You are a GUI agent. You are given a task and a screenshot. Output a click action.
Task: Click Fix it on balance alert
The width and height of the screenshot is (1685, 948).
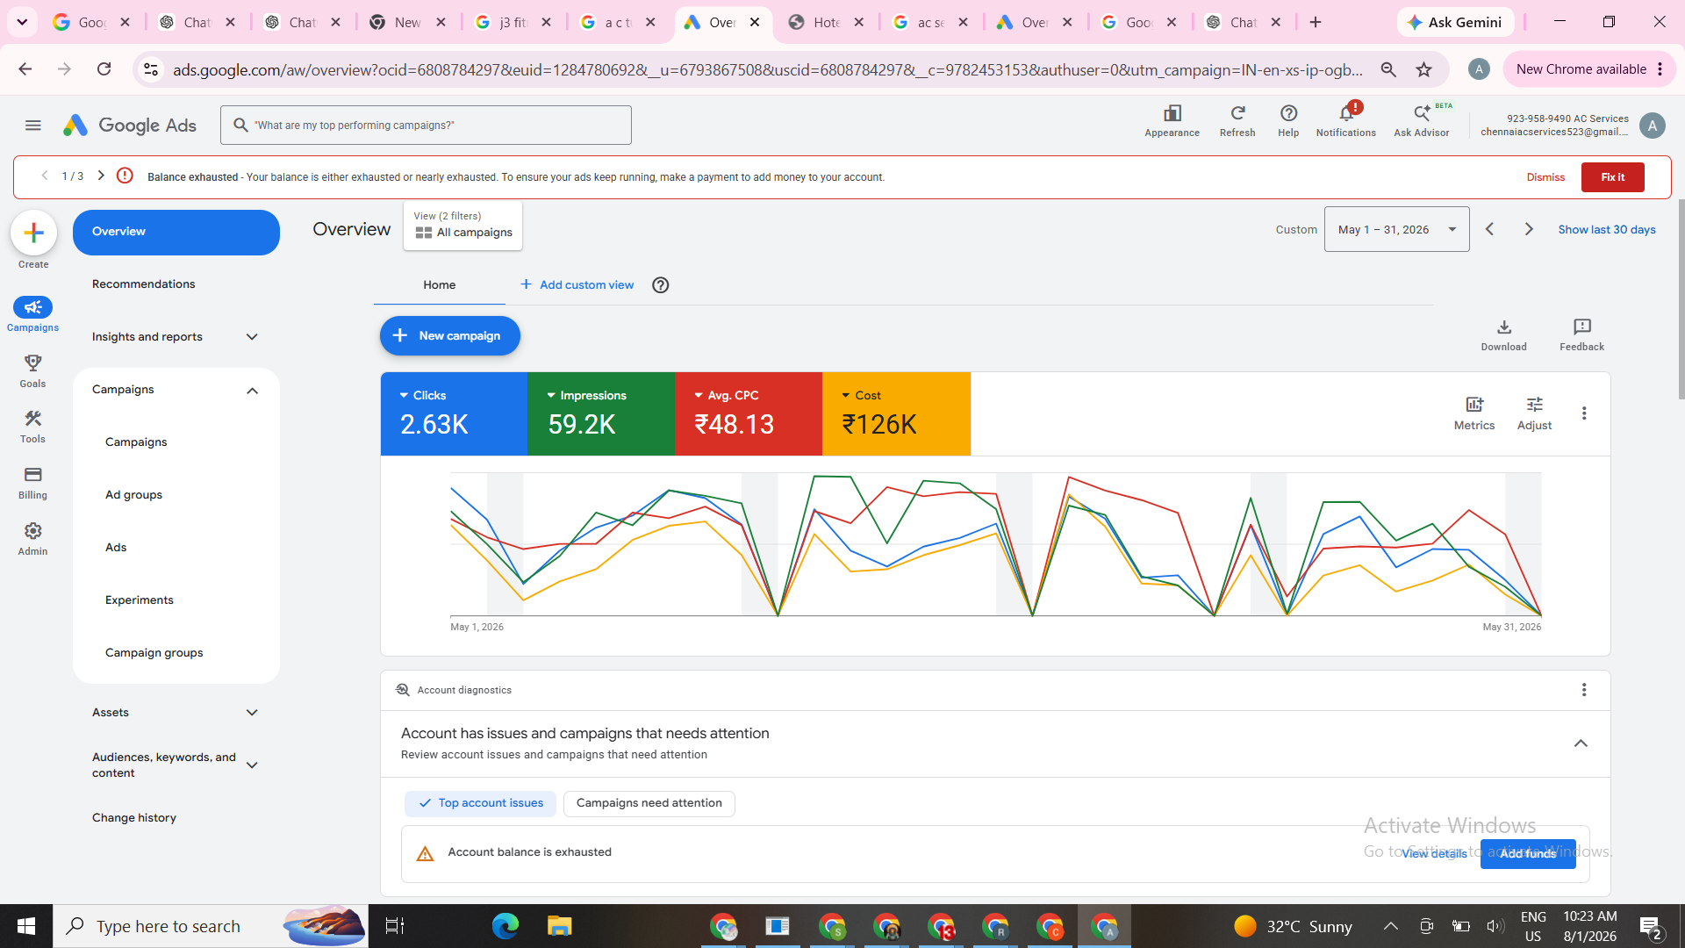pyautogui.click(x=1612, y=177)
